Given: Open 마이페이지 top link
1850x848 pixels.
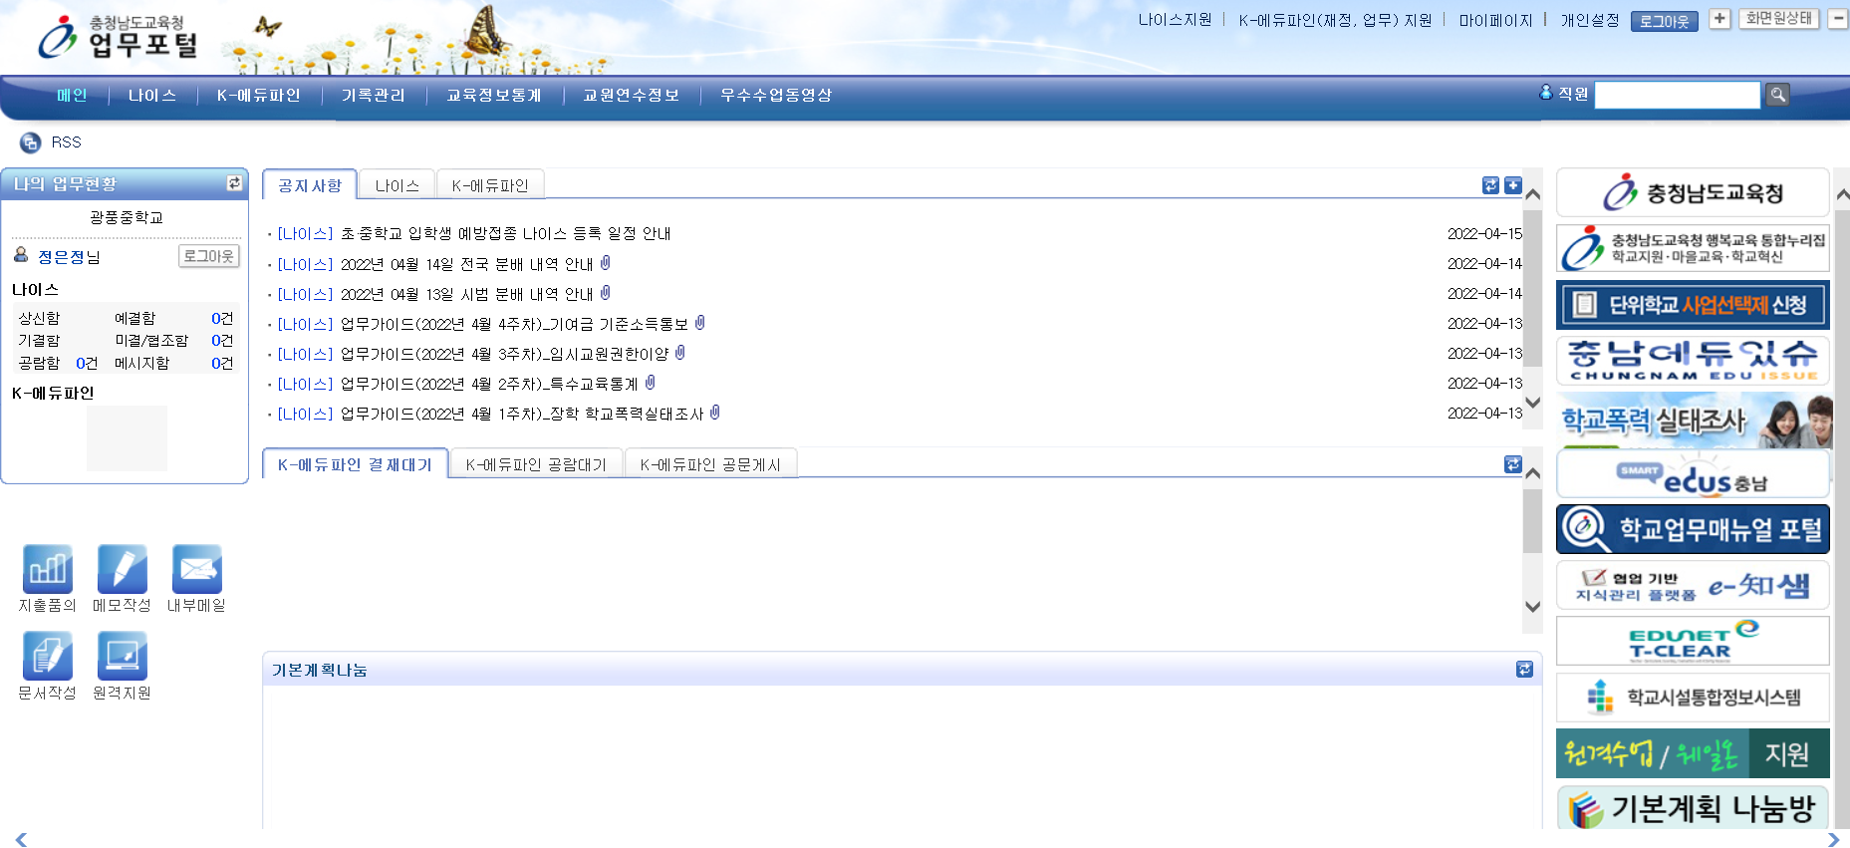Looking at the screenshot, I should pyautogui.click(x=1496, y=20).
